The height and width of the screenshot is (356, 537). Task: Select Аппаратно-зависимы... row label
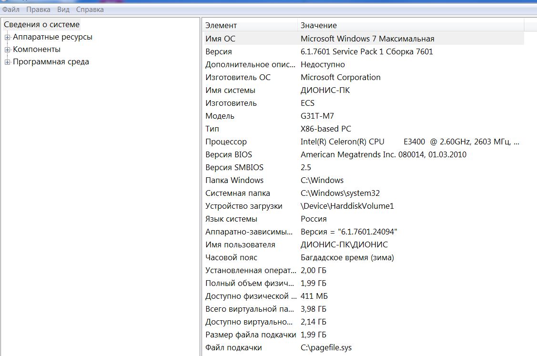tap(249, 232)
